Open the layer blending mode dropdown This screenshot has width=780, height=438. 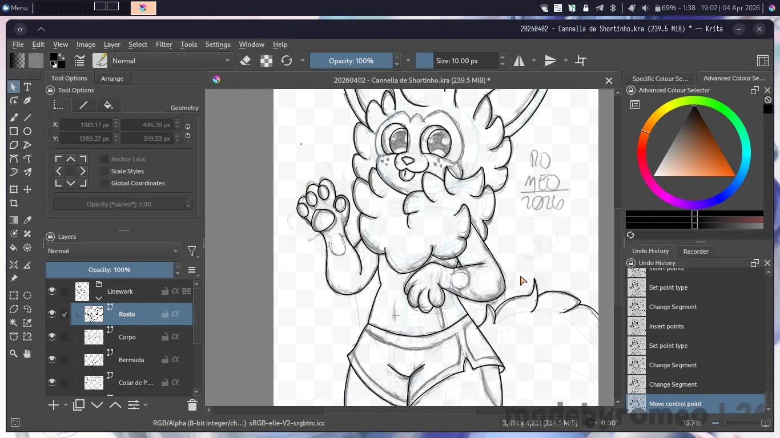tap(113, 251)
